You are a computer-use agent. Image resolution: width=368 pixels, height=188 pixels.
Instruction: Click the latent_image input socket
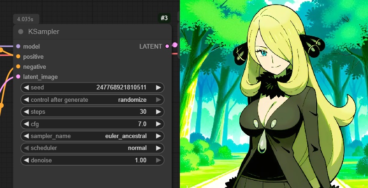click(18, 77)
